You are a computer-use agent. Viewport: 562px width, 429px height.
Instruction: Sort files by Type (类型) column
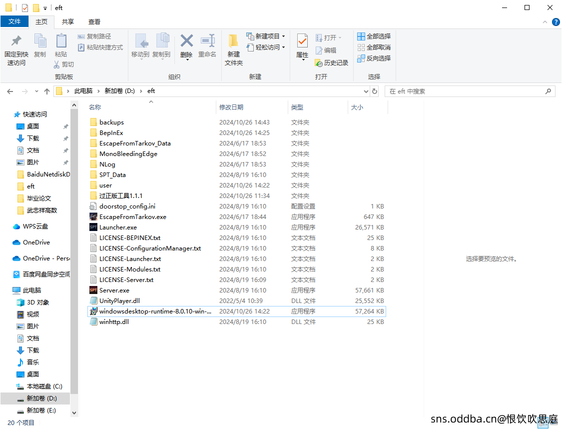click(297, 107)
